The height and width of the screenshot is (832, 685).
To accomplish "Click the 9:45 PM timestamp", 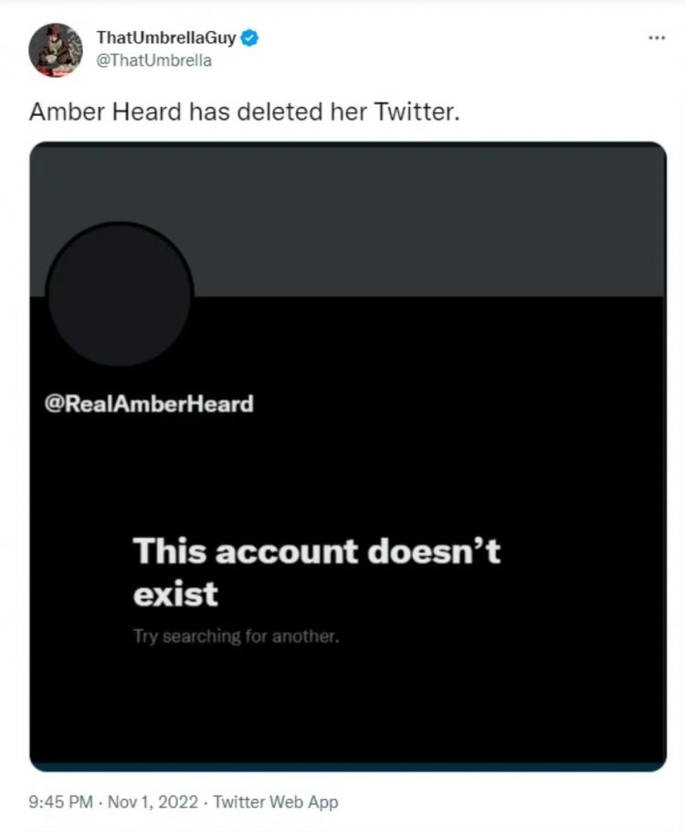I will tap(61, 801).
